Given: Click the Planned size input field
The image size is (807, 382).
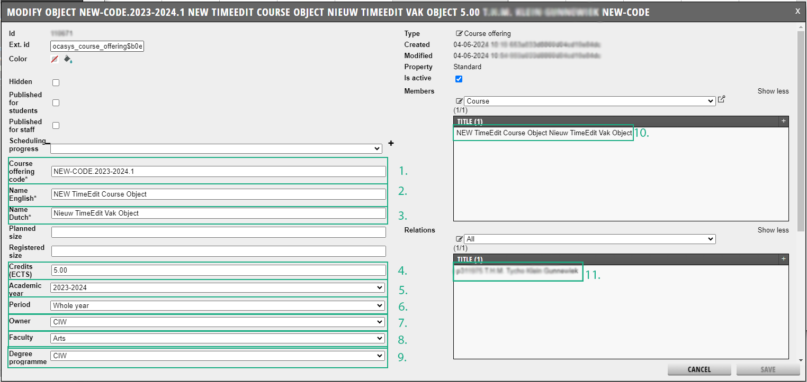Looking at the screenshot, I should tap(218, 232).
